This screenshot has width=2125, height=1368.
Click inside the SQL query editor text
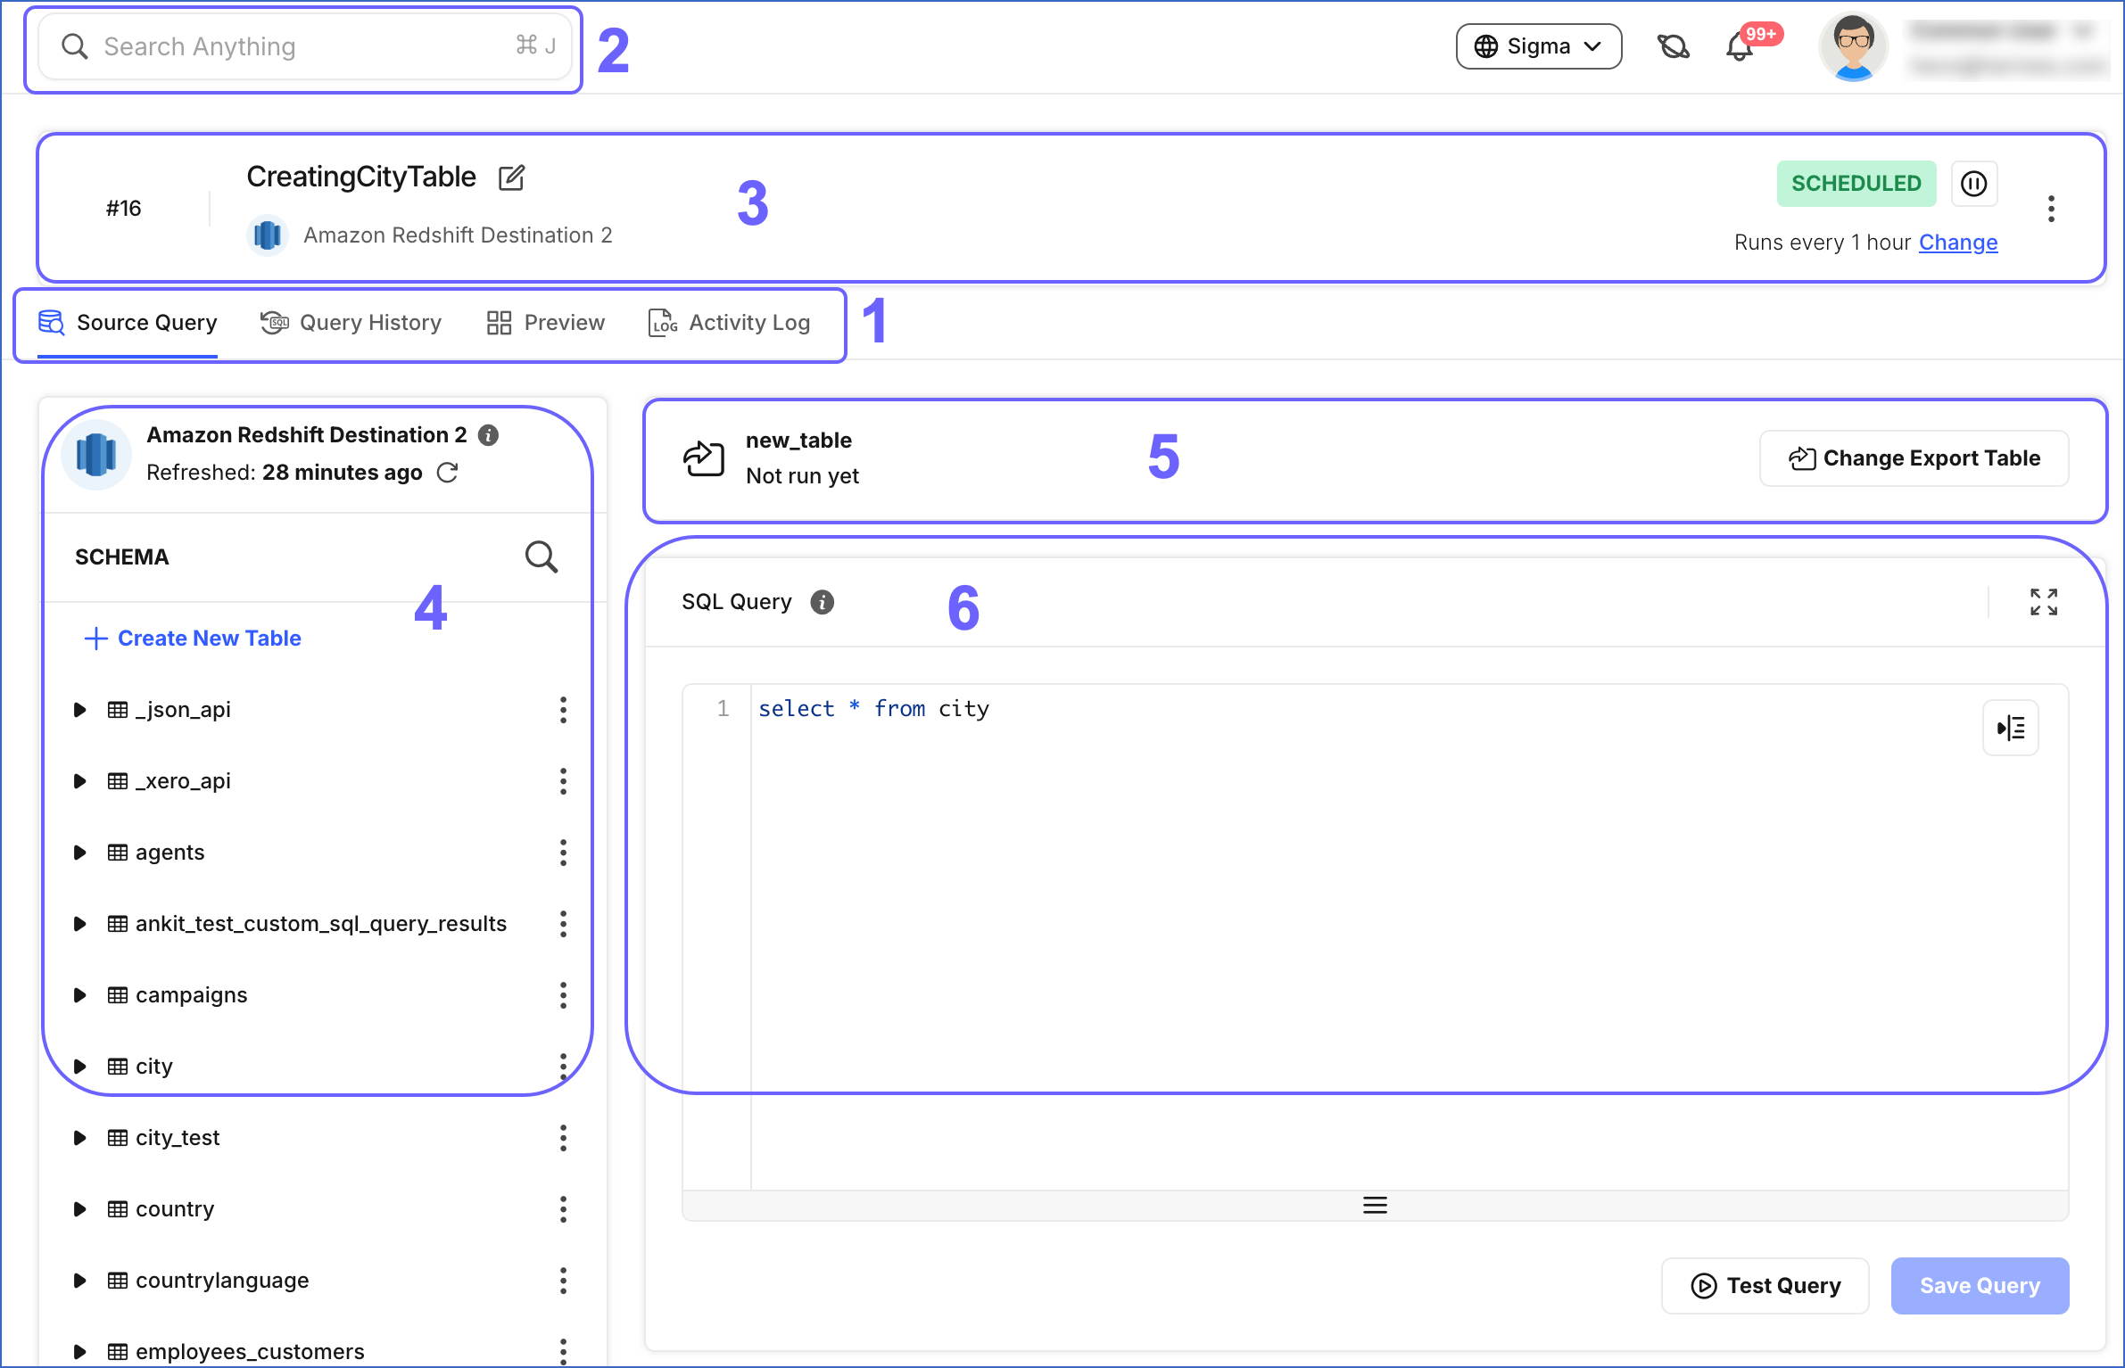pos(873,709)
